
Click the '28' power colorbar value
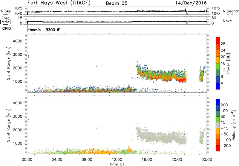coord(223,44)
